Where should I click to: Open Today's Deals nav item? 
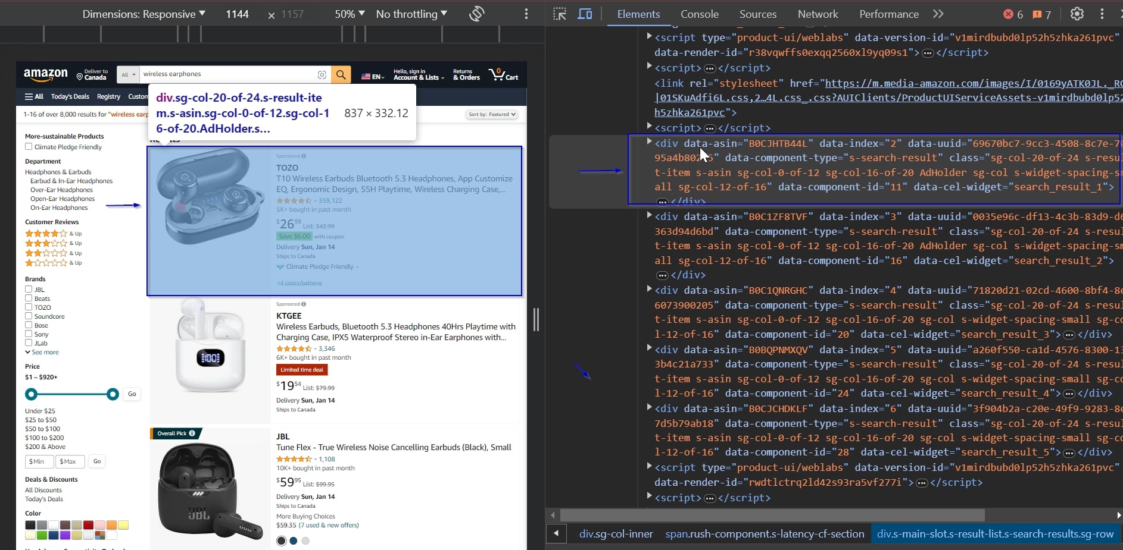70,96
